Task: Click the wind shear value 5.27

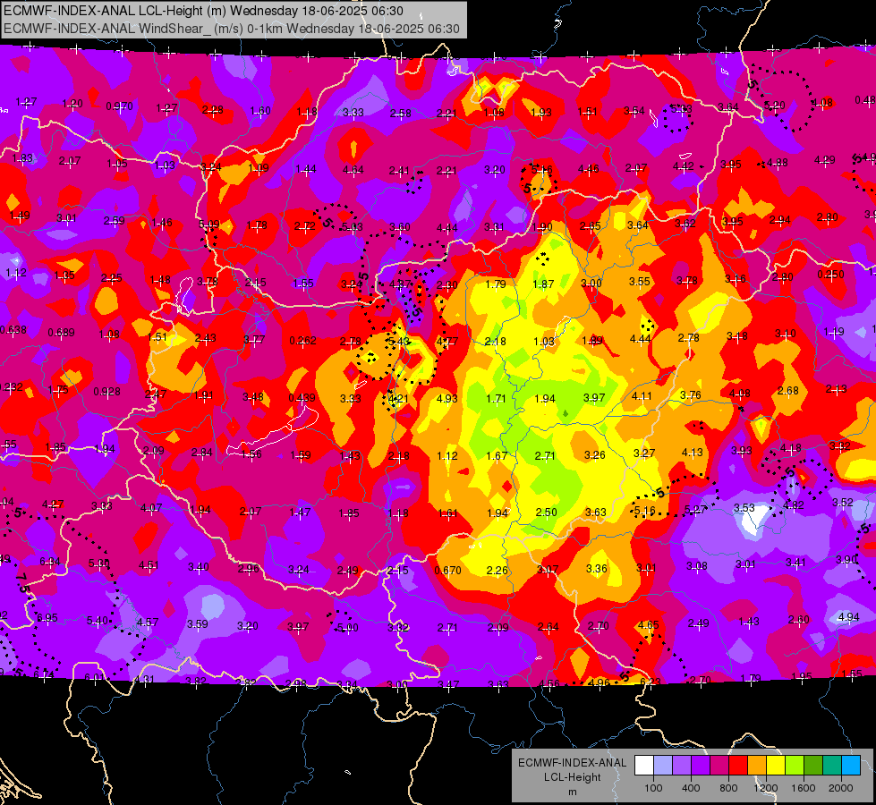Action: tap(695, 510)
